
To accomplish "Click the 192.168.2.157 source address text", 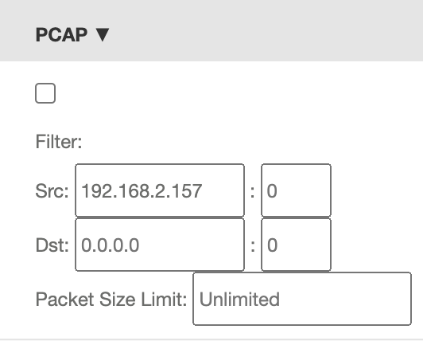I will tap(142, 191).
